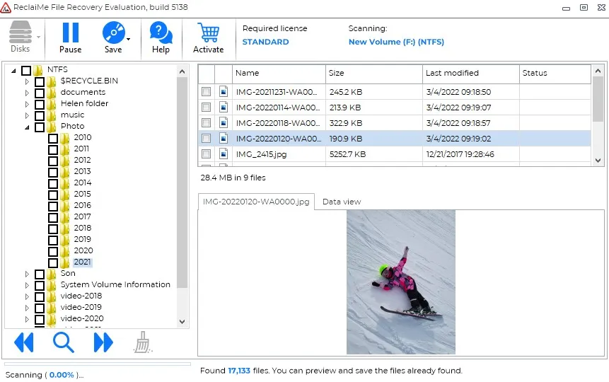Click the Activate shopping cart icon
Image resolution: width=609 pixels, height=382 pixels.
208,33
